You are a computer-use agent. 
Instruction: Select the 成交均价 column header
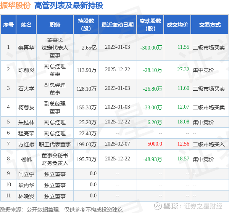pos(177,25)
